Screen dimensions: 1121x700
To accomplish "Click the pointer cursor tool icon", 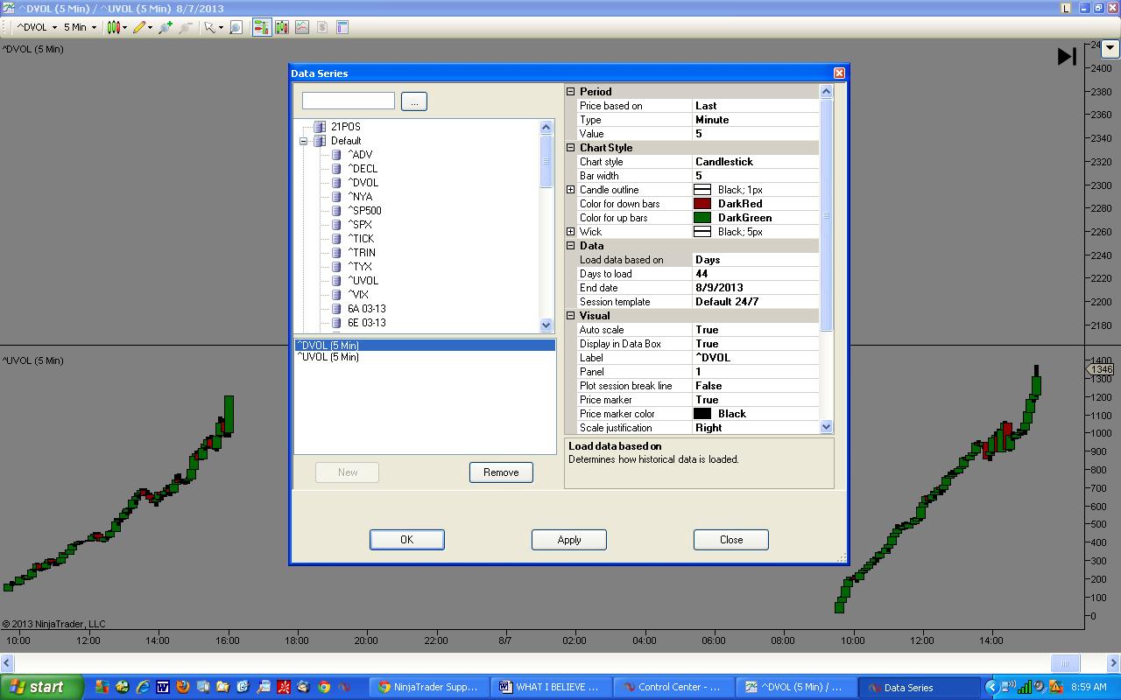I will pyautogui.click(x=209, y=27).
